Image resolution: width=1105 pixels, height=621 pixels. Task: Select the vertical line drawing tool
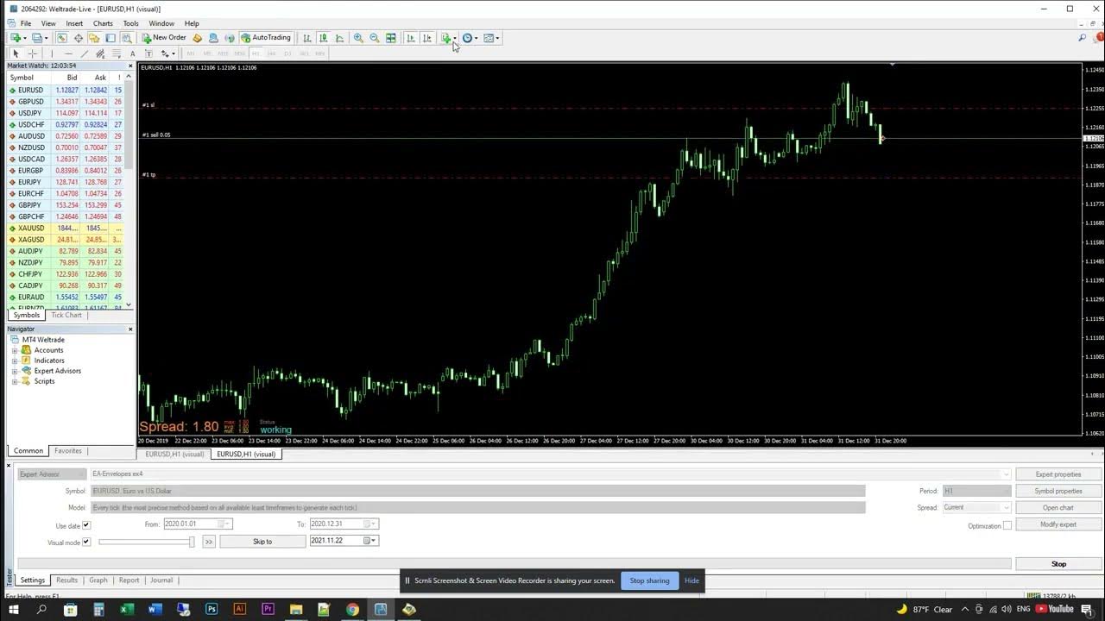click(52, 53)
